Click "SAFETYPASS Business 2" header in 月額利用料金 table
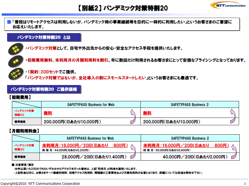249x186 pixels. click(190, 138)
